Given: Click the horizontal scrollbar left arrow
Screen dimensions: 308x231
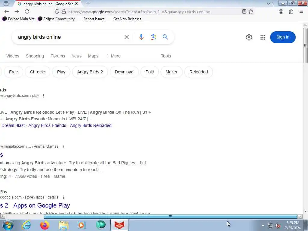Looking at the screenshot, I should point(2,216).
